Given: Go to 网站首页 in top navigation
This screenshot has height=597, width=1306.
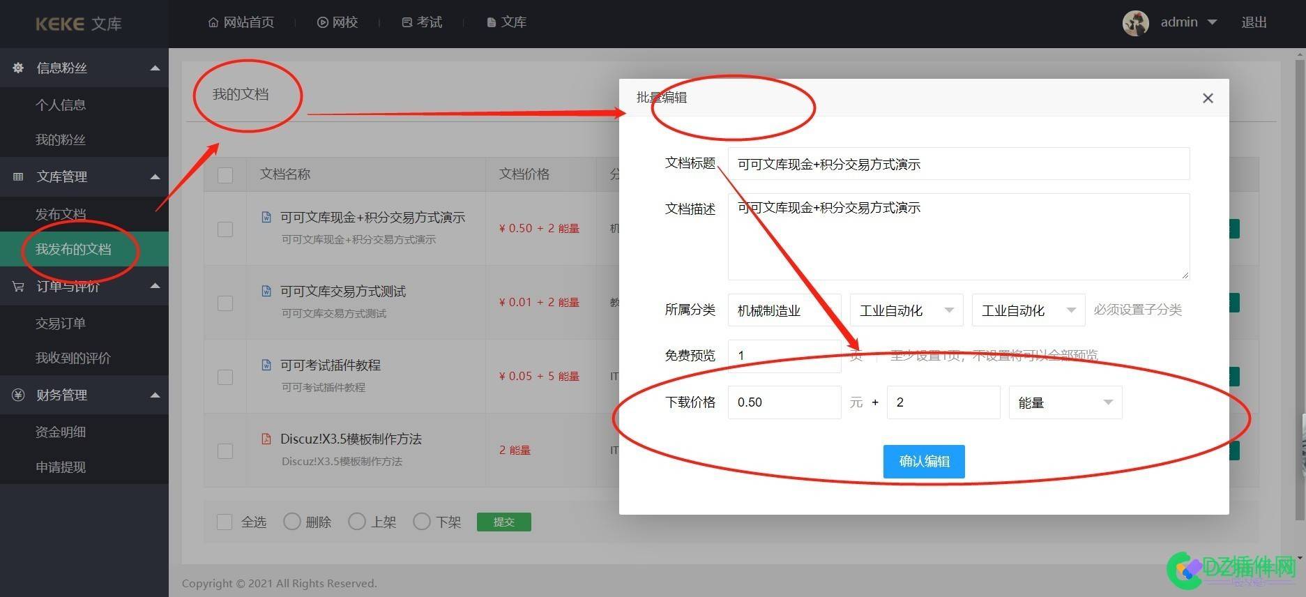Looking at the screenshot, I should click(x=249, y=23).
